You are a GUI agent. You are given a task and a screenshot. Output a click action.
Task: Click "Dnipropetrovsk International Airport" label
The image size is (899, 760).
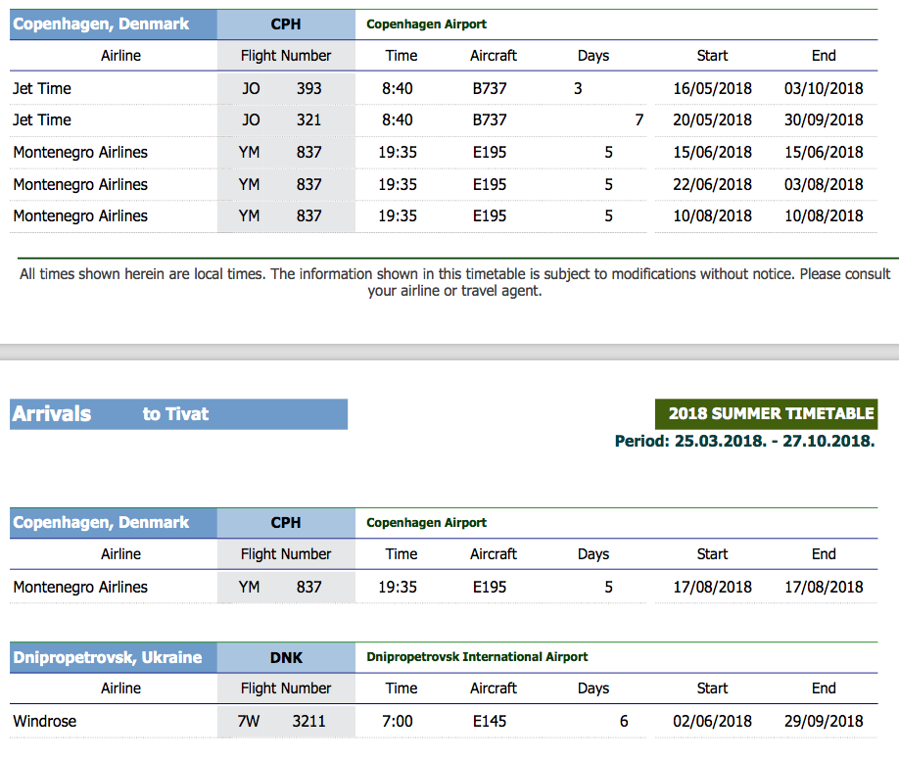coord(477,657)
